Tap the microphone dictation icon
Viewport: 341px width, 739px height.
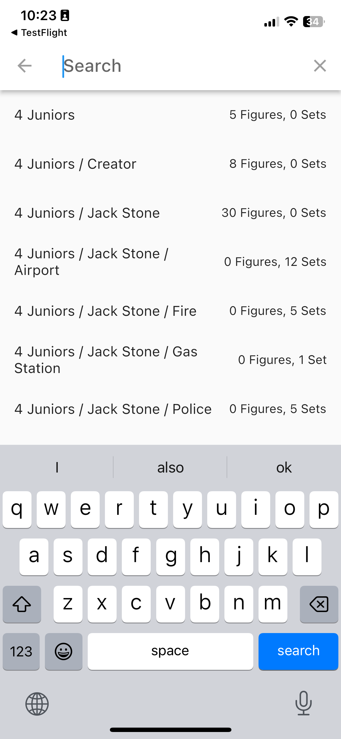pyautogui.click(x=303, y=703)
